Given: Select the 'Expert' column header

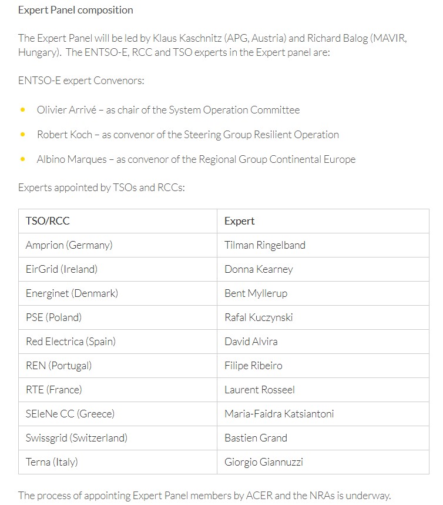Looking at the screenshot, I should (240, 221).
